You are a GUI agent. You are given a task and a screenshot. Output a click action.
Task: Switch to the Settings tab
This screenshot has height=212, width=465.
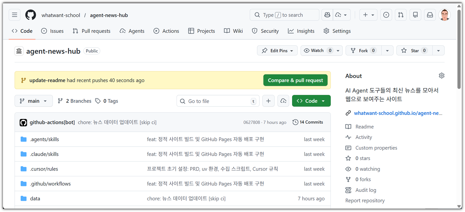click(337, 31)
